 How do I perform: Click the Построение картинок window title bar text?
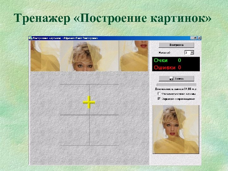click(x=65, y=38)
